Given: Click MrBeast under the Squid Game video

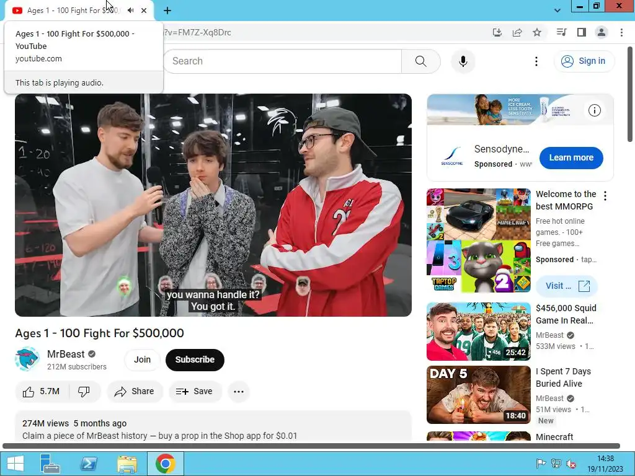Looking at the screenshot, I should tap(549, 335).
